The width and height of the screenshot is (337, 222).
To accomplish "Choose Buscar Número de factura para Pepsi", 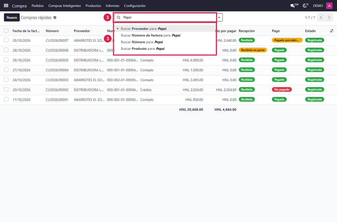I will (x=165, y=35).
